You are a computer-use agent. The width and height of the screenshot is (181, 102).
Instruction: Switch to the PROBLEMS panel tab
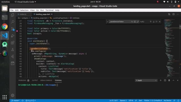click(22, 80)
